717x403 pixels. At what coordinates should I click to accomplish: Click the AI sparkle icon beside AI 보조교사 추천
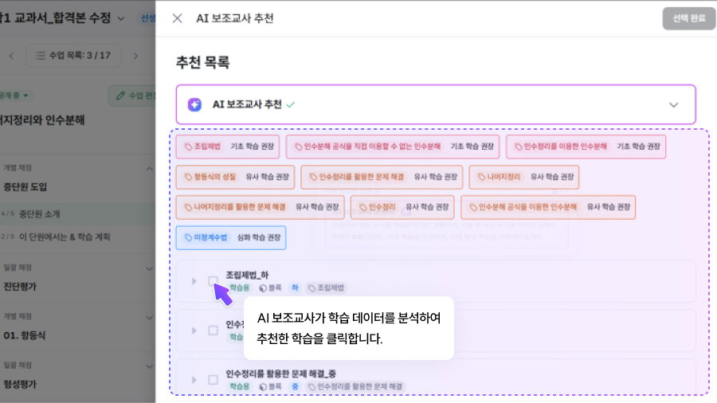click(194, 104)
